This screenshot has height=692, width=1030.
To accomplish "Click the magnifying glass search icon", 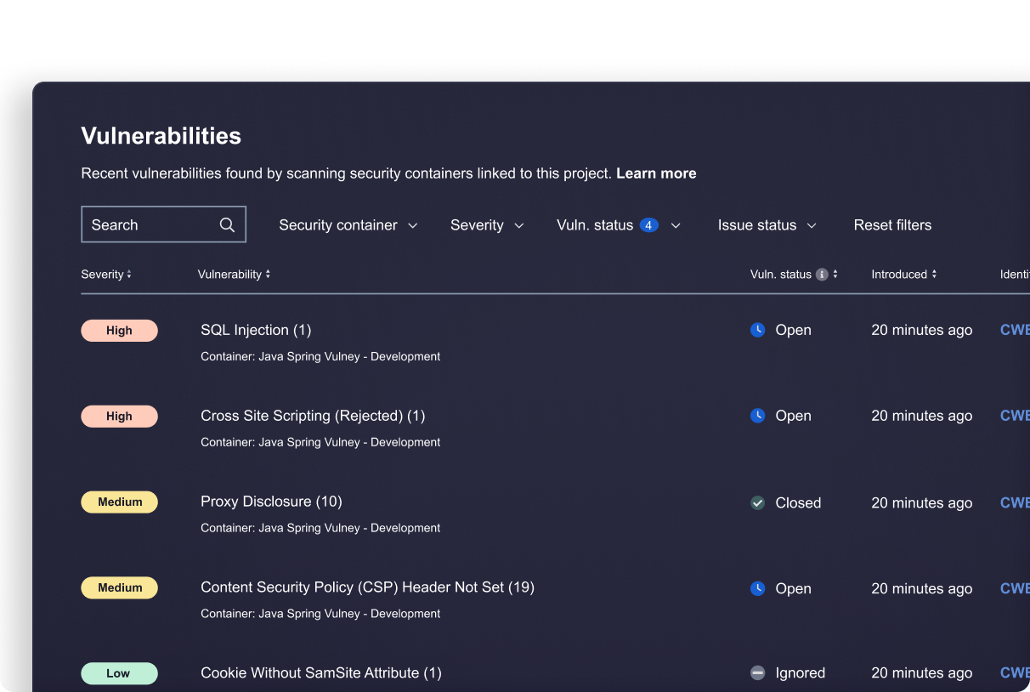I will click(x=226, y=224).
